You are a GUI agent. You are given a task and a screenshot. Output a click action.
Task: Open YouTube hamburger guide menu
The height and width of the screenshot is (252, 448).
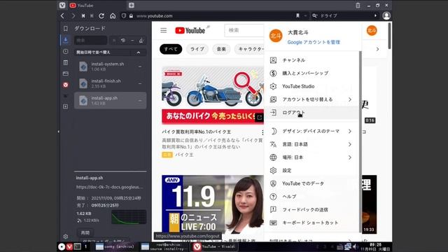coord(163,30)
